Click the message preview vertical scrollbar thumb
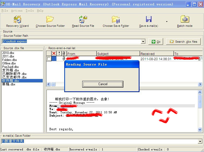The width and height of the screenshot is (204, 152). (200, 101)
